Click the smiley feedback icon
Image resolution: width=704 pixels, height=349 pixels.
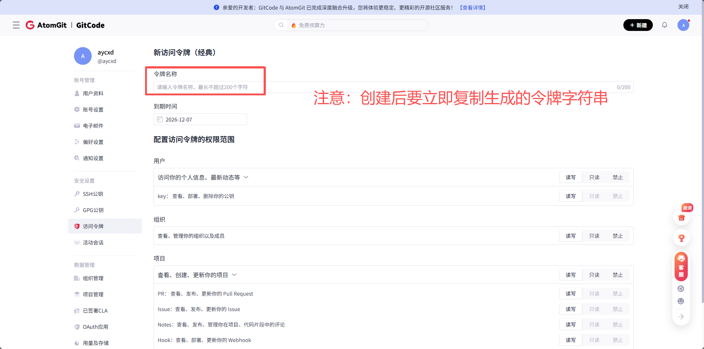pyautogui.click(x=681, y=301)
